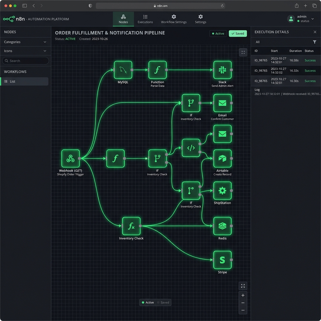Click the If node left of Email Confirm Customer
321x321 pixels.
191,103
